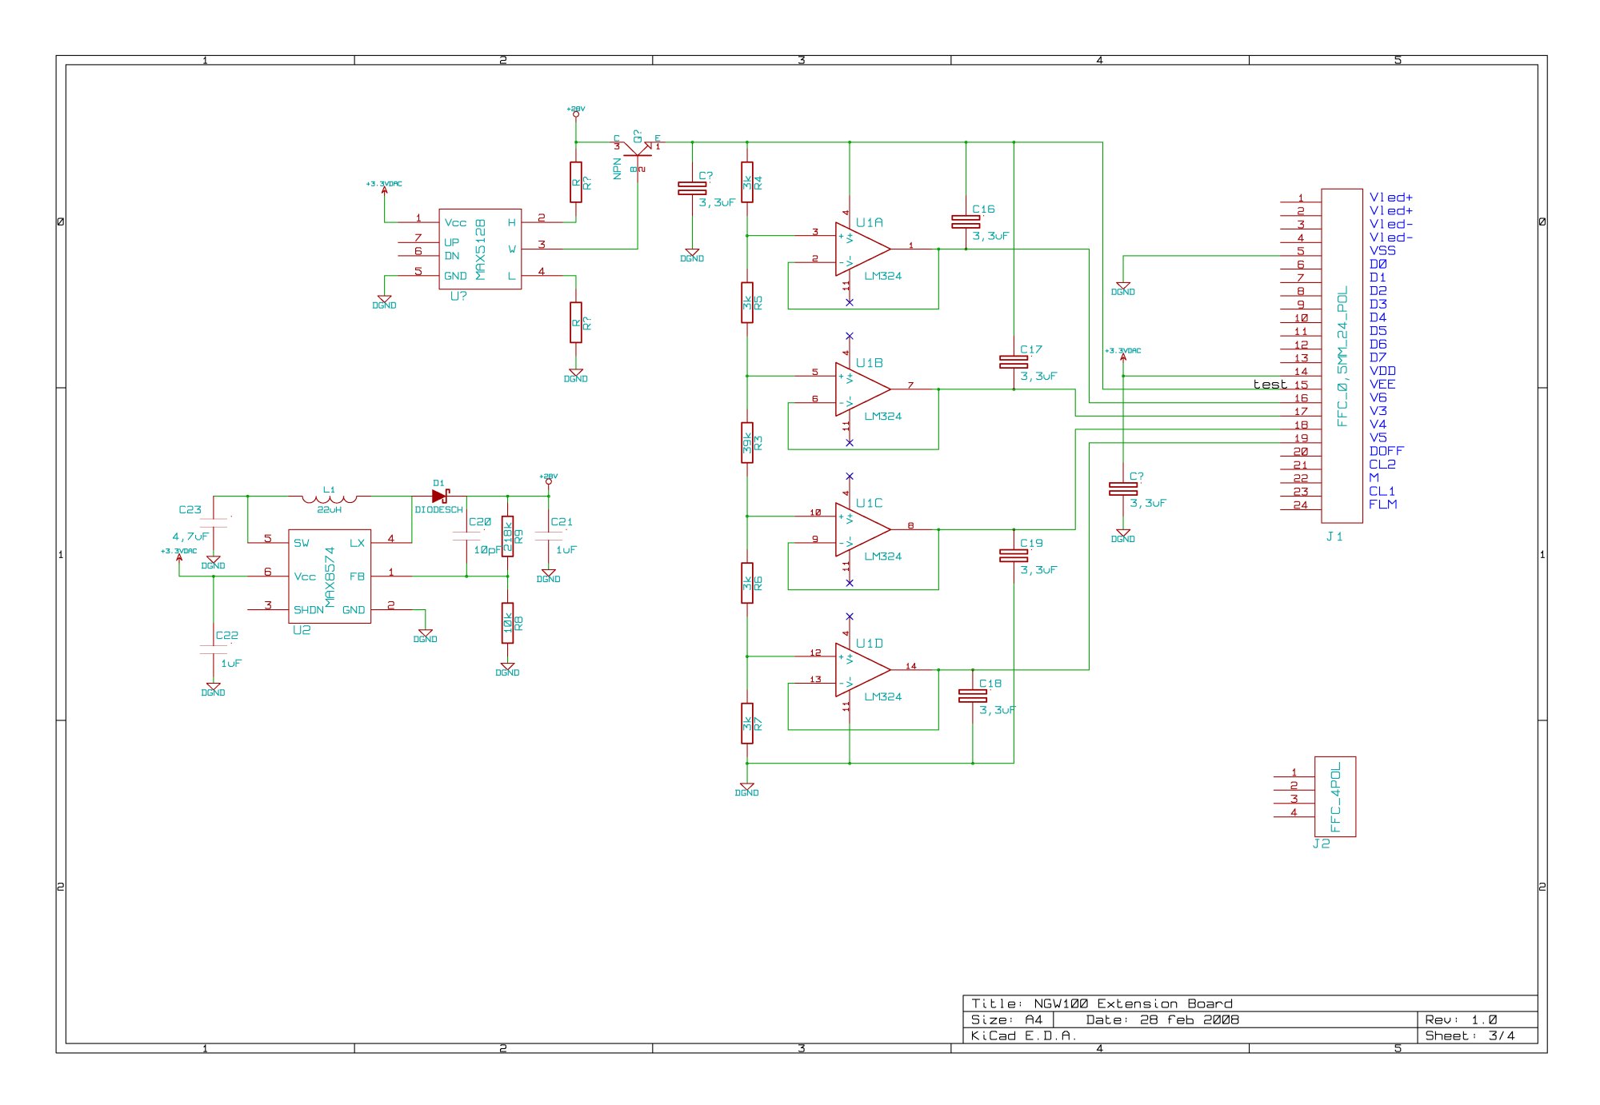Viewport: 1600px width, 1105px height.
Task: Select capacitor C19 symbol
Action: (1014, 556)
